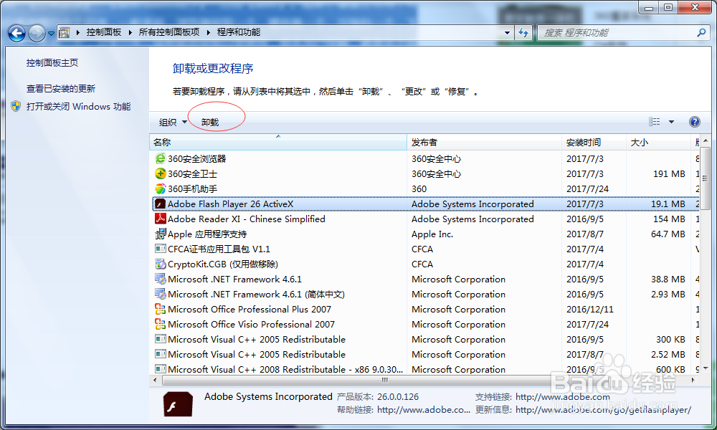Sort by the 发布者 column header

484,142
